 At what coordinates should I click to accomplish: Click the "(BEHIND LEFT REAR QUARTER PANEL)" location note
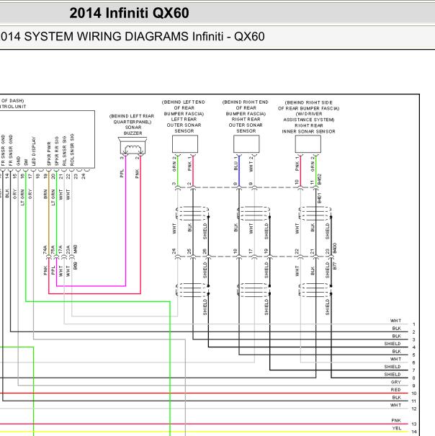coord(132,119)
